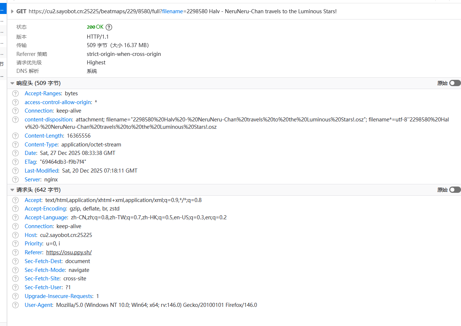Toggle raw view for response headers
Viewport: 461px width, 326px height.
click(455, 83)
